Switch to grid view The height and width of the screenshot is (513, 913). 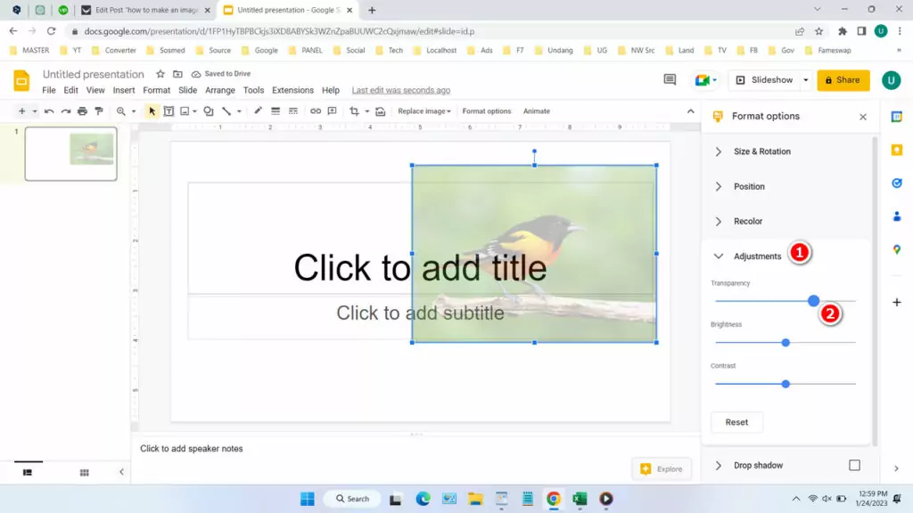point(85,472)
